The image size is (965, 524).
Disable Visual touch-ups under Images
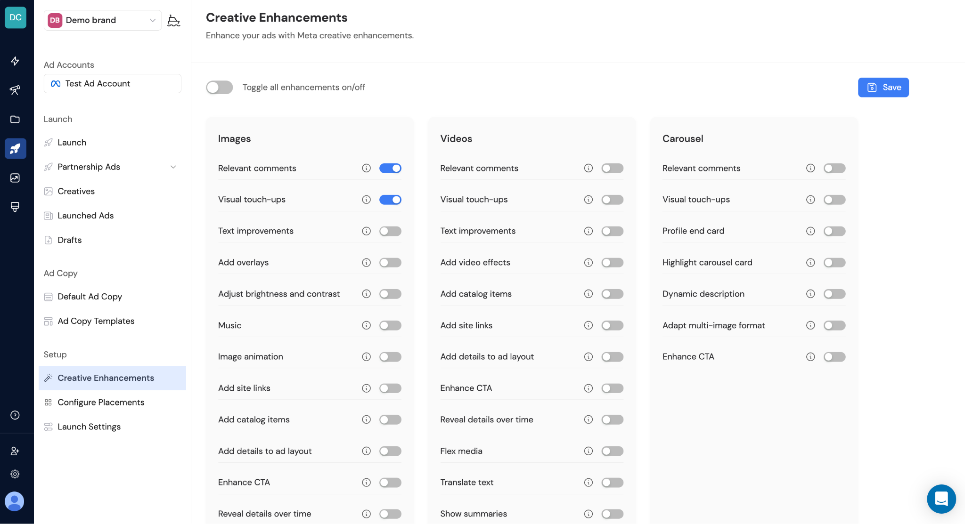390,199
